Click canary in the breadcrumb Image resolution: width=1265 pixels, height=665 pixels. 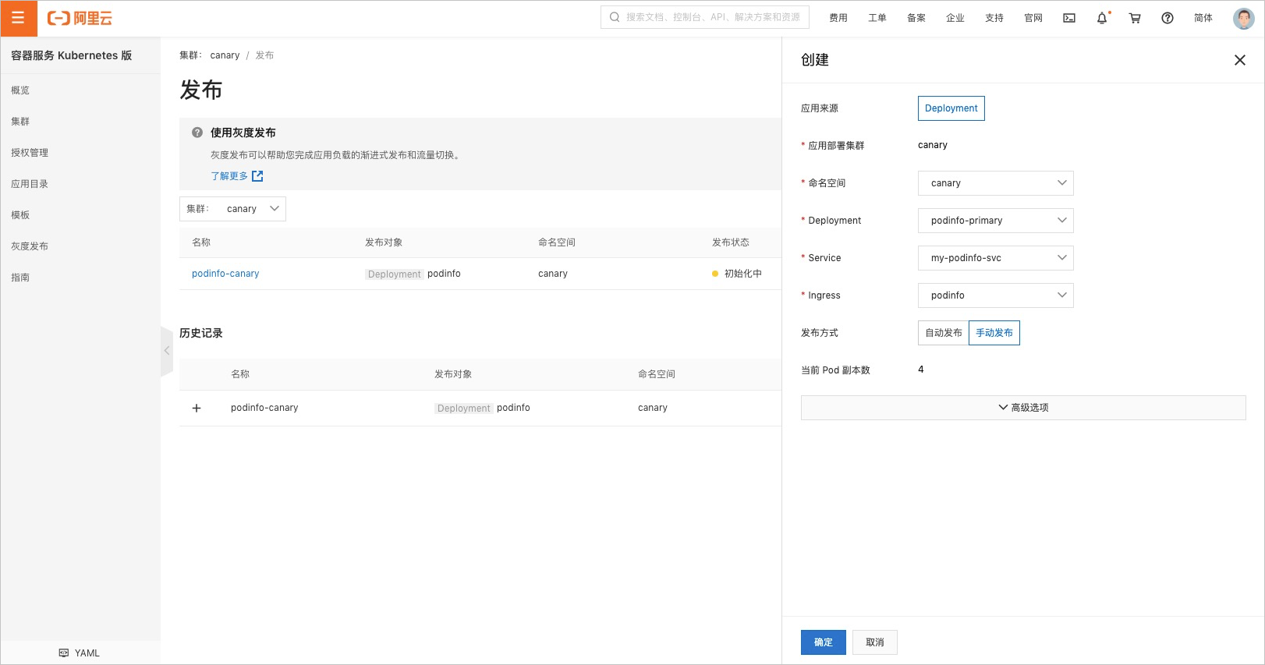click(x=225, y=55)
